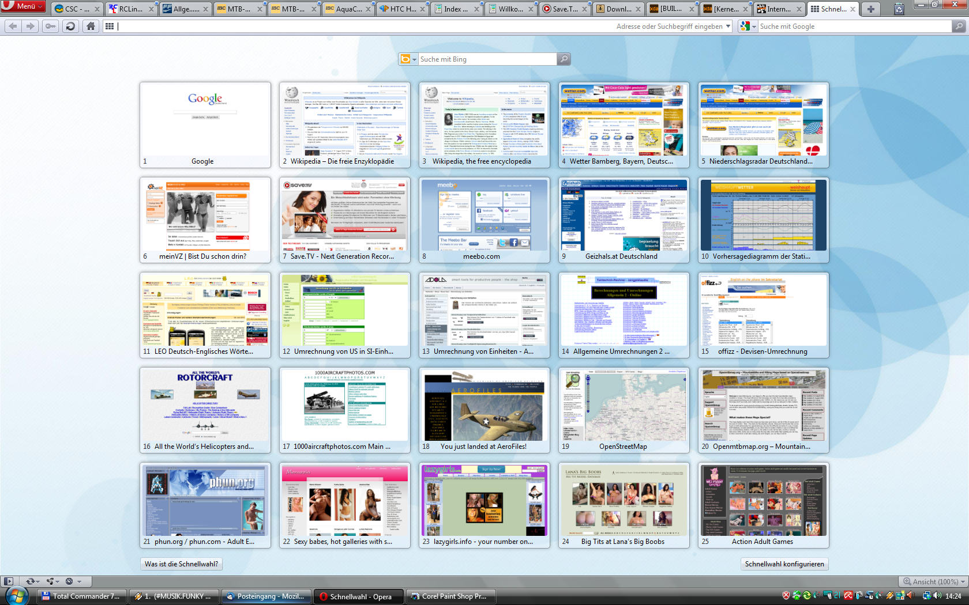
Task: Expand the address bar history dropdown
Action: [x=728, y=27]
